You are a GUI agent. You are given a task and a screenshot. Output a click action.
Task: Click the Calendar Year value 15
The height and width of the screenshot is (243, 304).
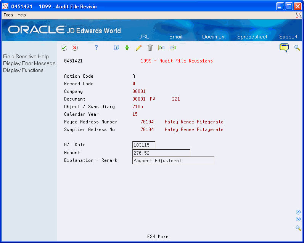coord(135,114)
